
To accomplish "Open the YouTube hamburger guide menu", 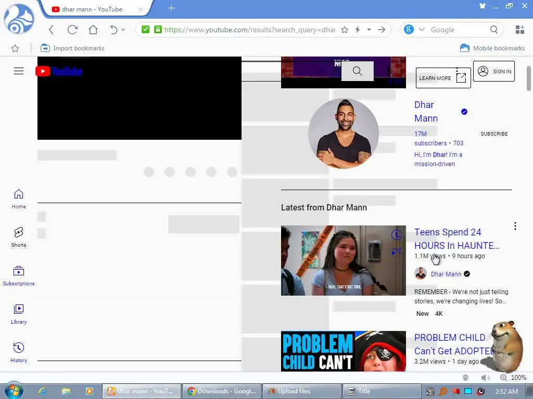I will point(19,71).
